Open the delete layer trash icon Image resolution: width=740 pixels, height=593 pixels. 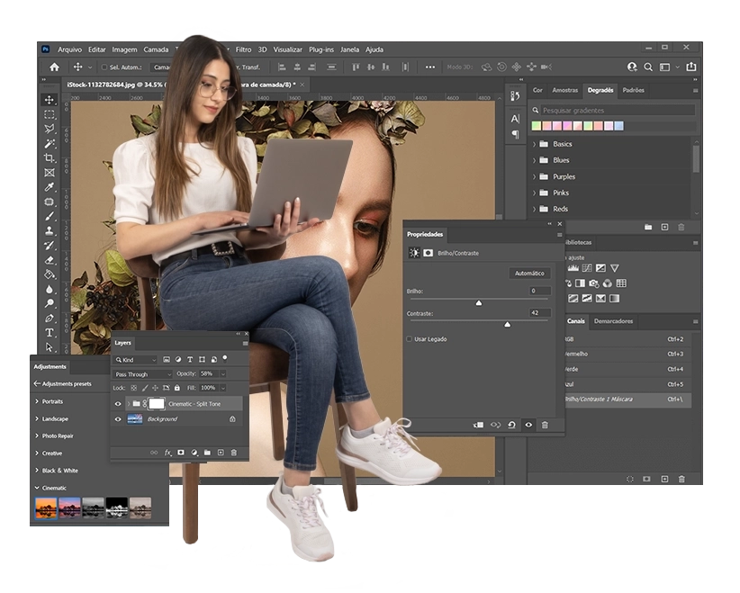234,452
